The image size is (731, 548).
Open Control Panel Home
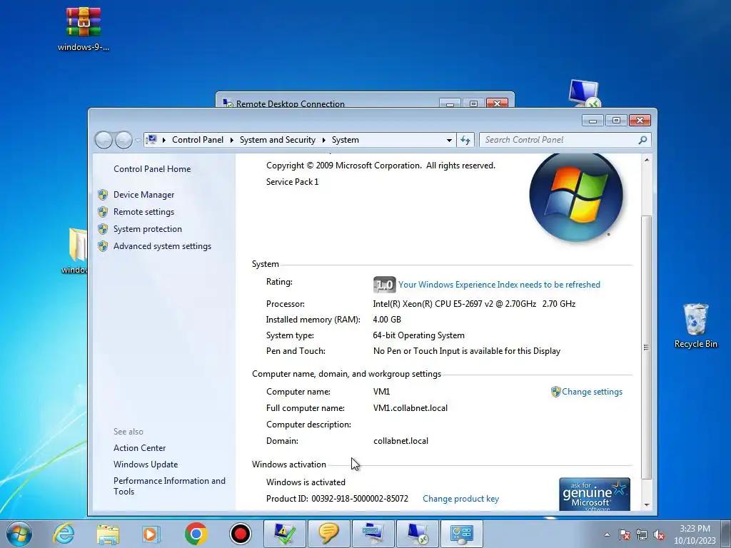pyautogui.click(x=152, y=168)
